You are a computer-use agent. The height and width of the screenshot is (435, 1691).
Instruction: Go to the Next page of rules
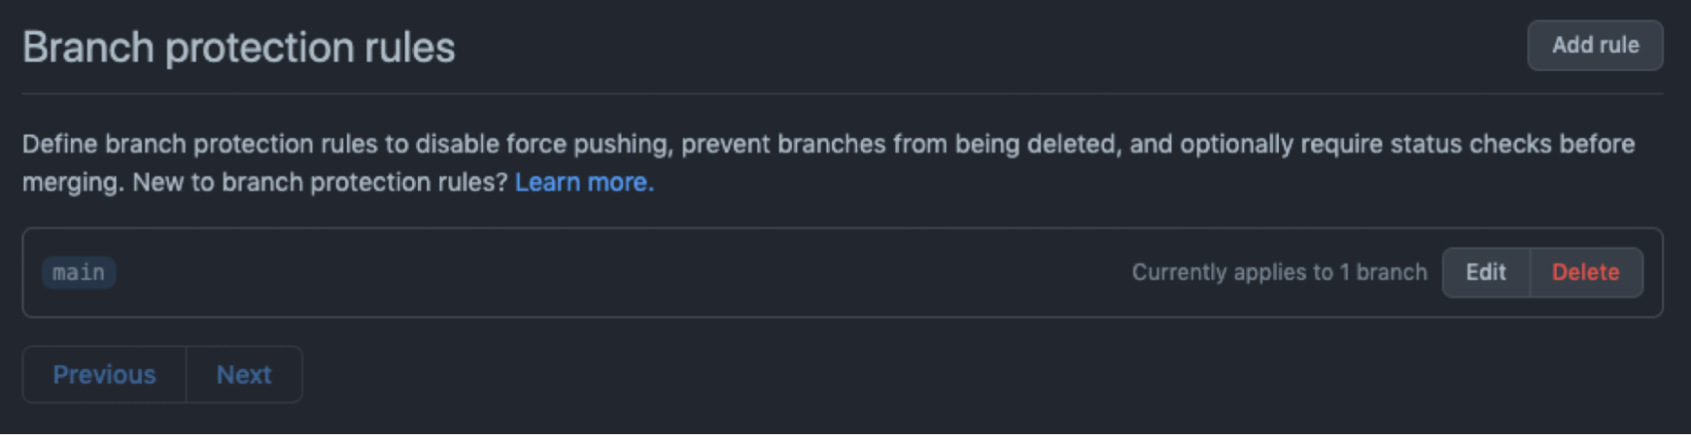click(244, 374)
